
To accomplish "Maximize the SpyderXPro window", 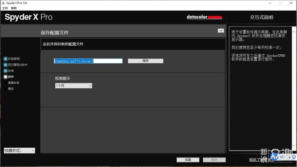I will point(280,3).
